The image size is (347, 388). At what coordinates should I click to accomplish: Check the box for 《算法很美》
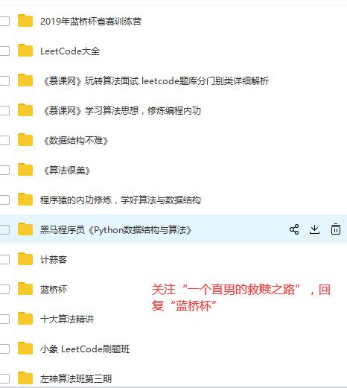4,170
